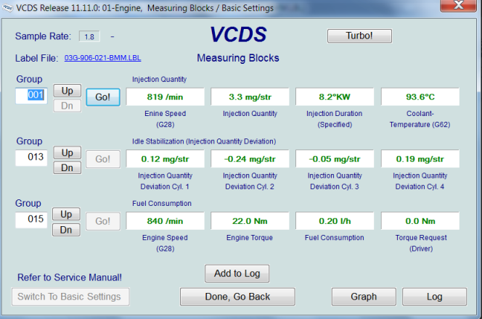Image resolution: width=482 pixels, height=319 pixels.
Task: Select the 3.3 mg/str injection quantity value
Action: tap(250, 97)
